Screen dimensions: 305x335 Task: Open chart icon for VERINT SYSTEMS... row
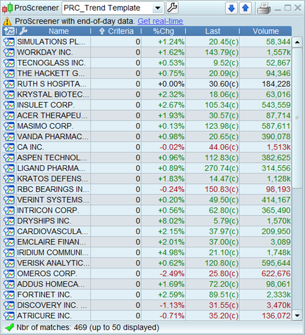tap(9, 200)
